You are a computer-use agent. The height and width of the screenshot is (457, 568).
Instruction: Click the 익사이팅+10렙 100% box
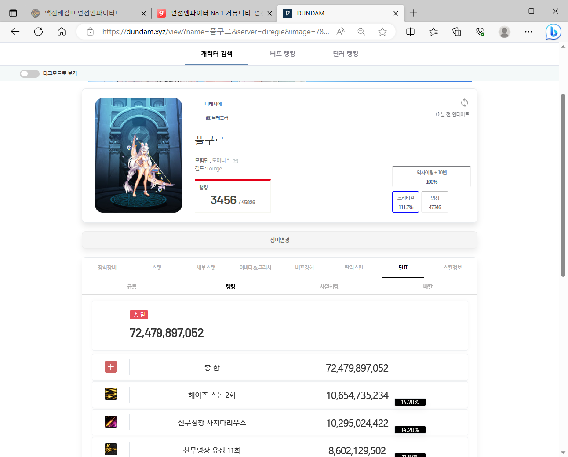[431, 177]
